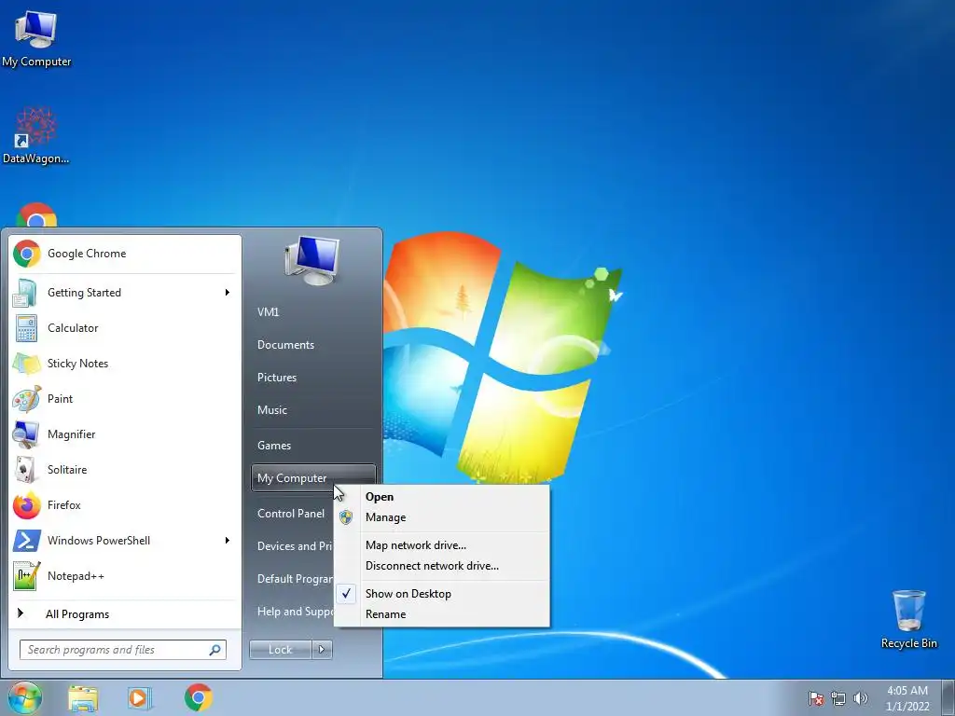
Task: Launch Getting Started from Start menu
Action: [x=125, y=293]
